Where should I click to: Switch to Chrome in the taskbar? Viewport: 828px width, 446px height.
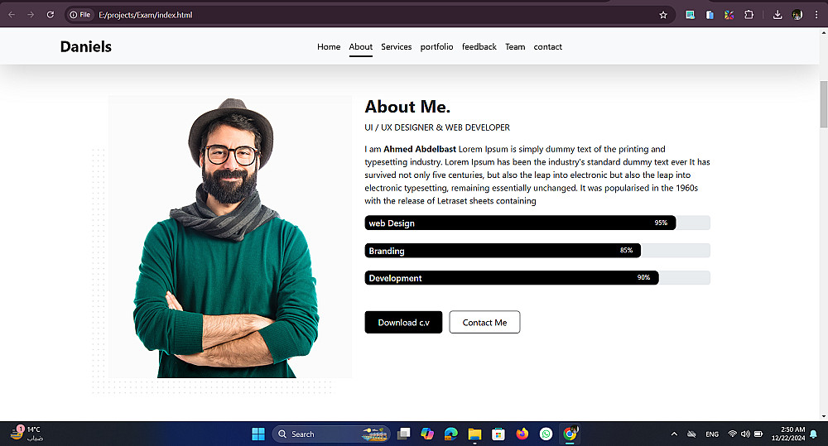pos(570,434)
